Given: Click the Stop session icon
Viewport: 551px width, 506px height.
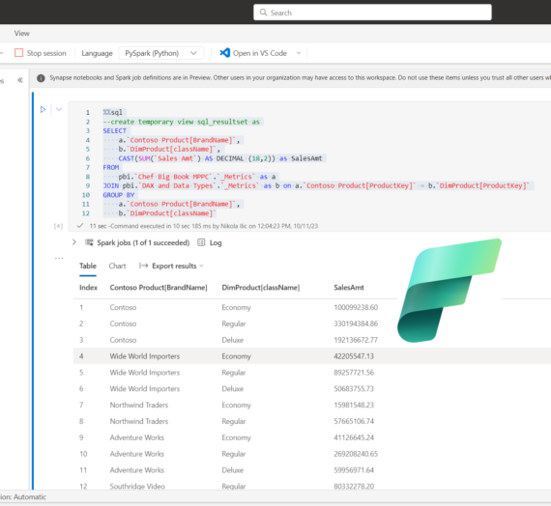Looking at the screenshot, I should tap(18, 53).
